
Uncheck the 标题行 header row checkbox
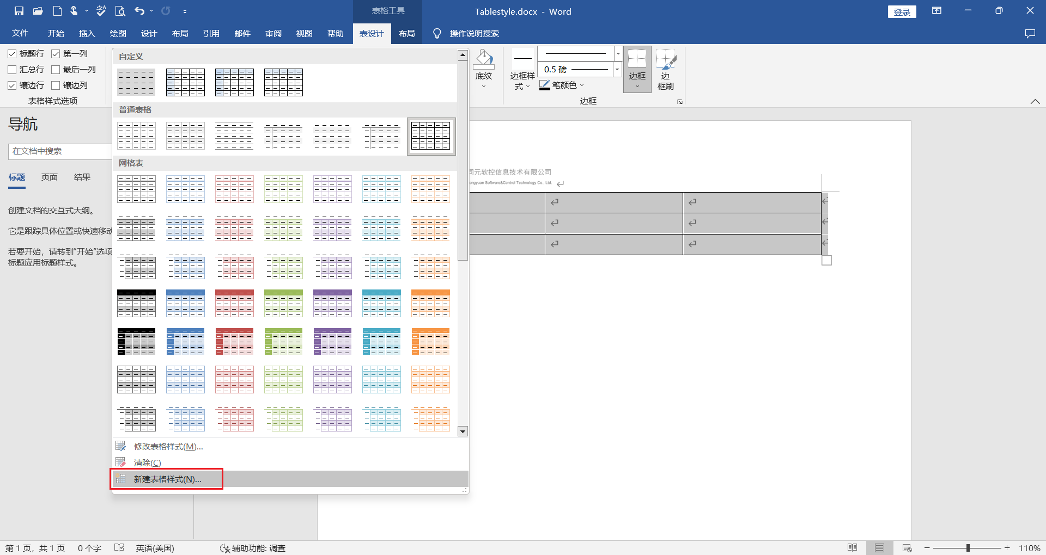point(12,54)
